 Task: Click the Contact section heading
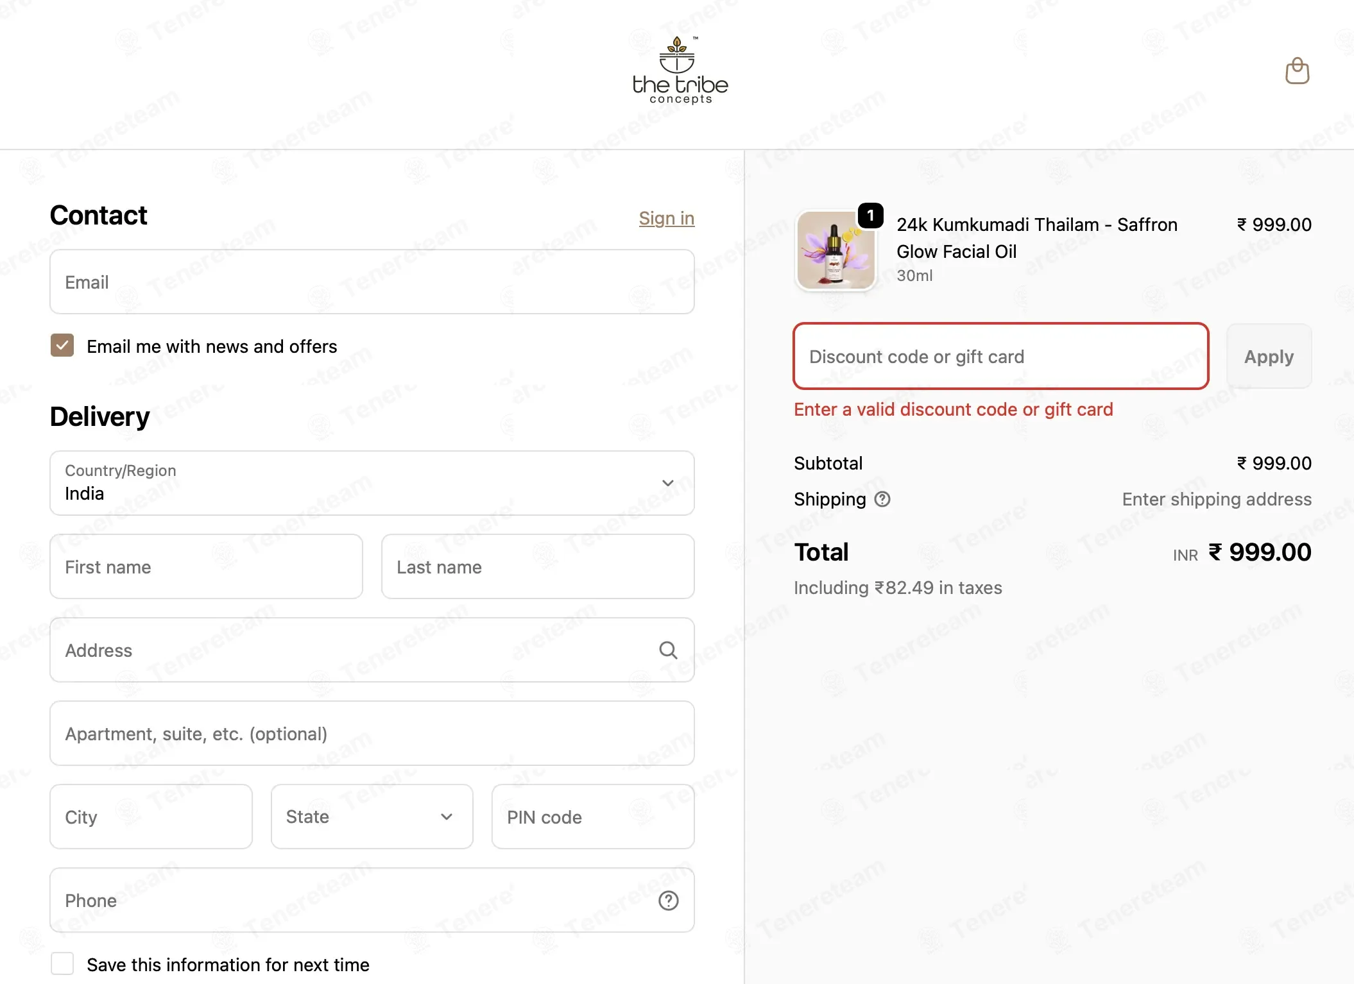point(99,216)
